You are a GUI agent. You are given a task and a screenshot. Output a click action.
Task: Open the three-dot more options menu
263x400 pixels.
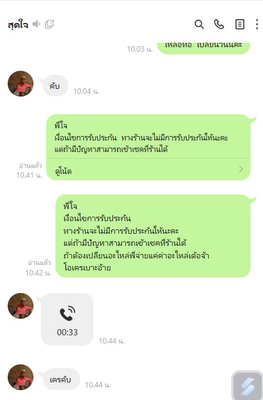257,25
